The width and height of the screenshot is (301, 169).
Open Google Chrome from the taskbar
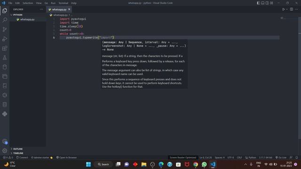point(196,164)
